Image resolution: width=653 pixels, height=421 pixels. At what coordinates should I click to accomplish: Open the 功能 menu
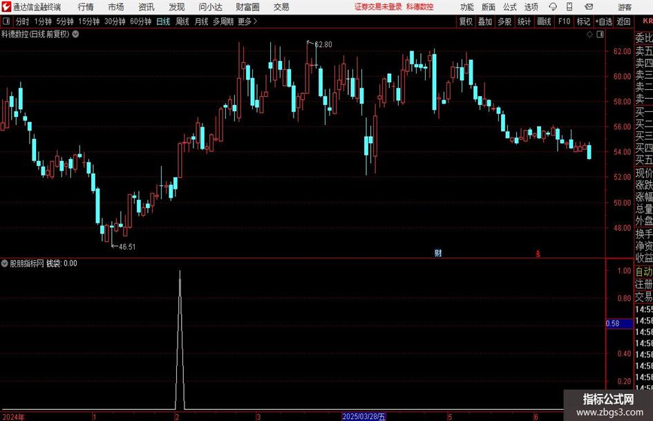click(x=467, y=7)
